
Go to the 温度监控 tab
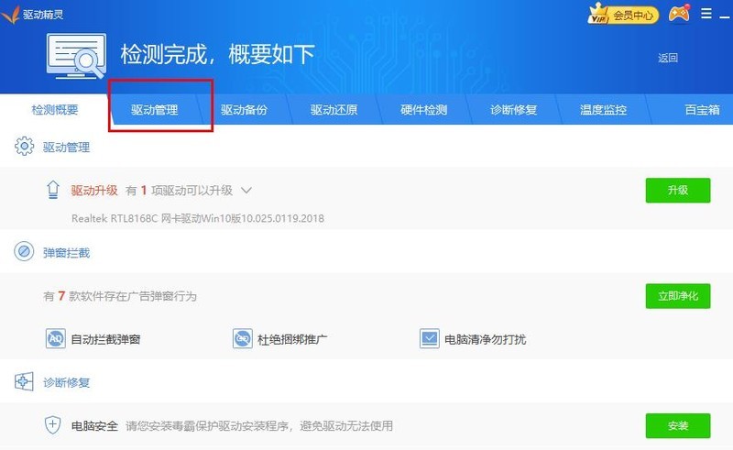pyautogui.click(x=603, y=110)
